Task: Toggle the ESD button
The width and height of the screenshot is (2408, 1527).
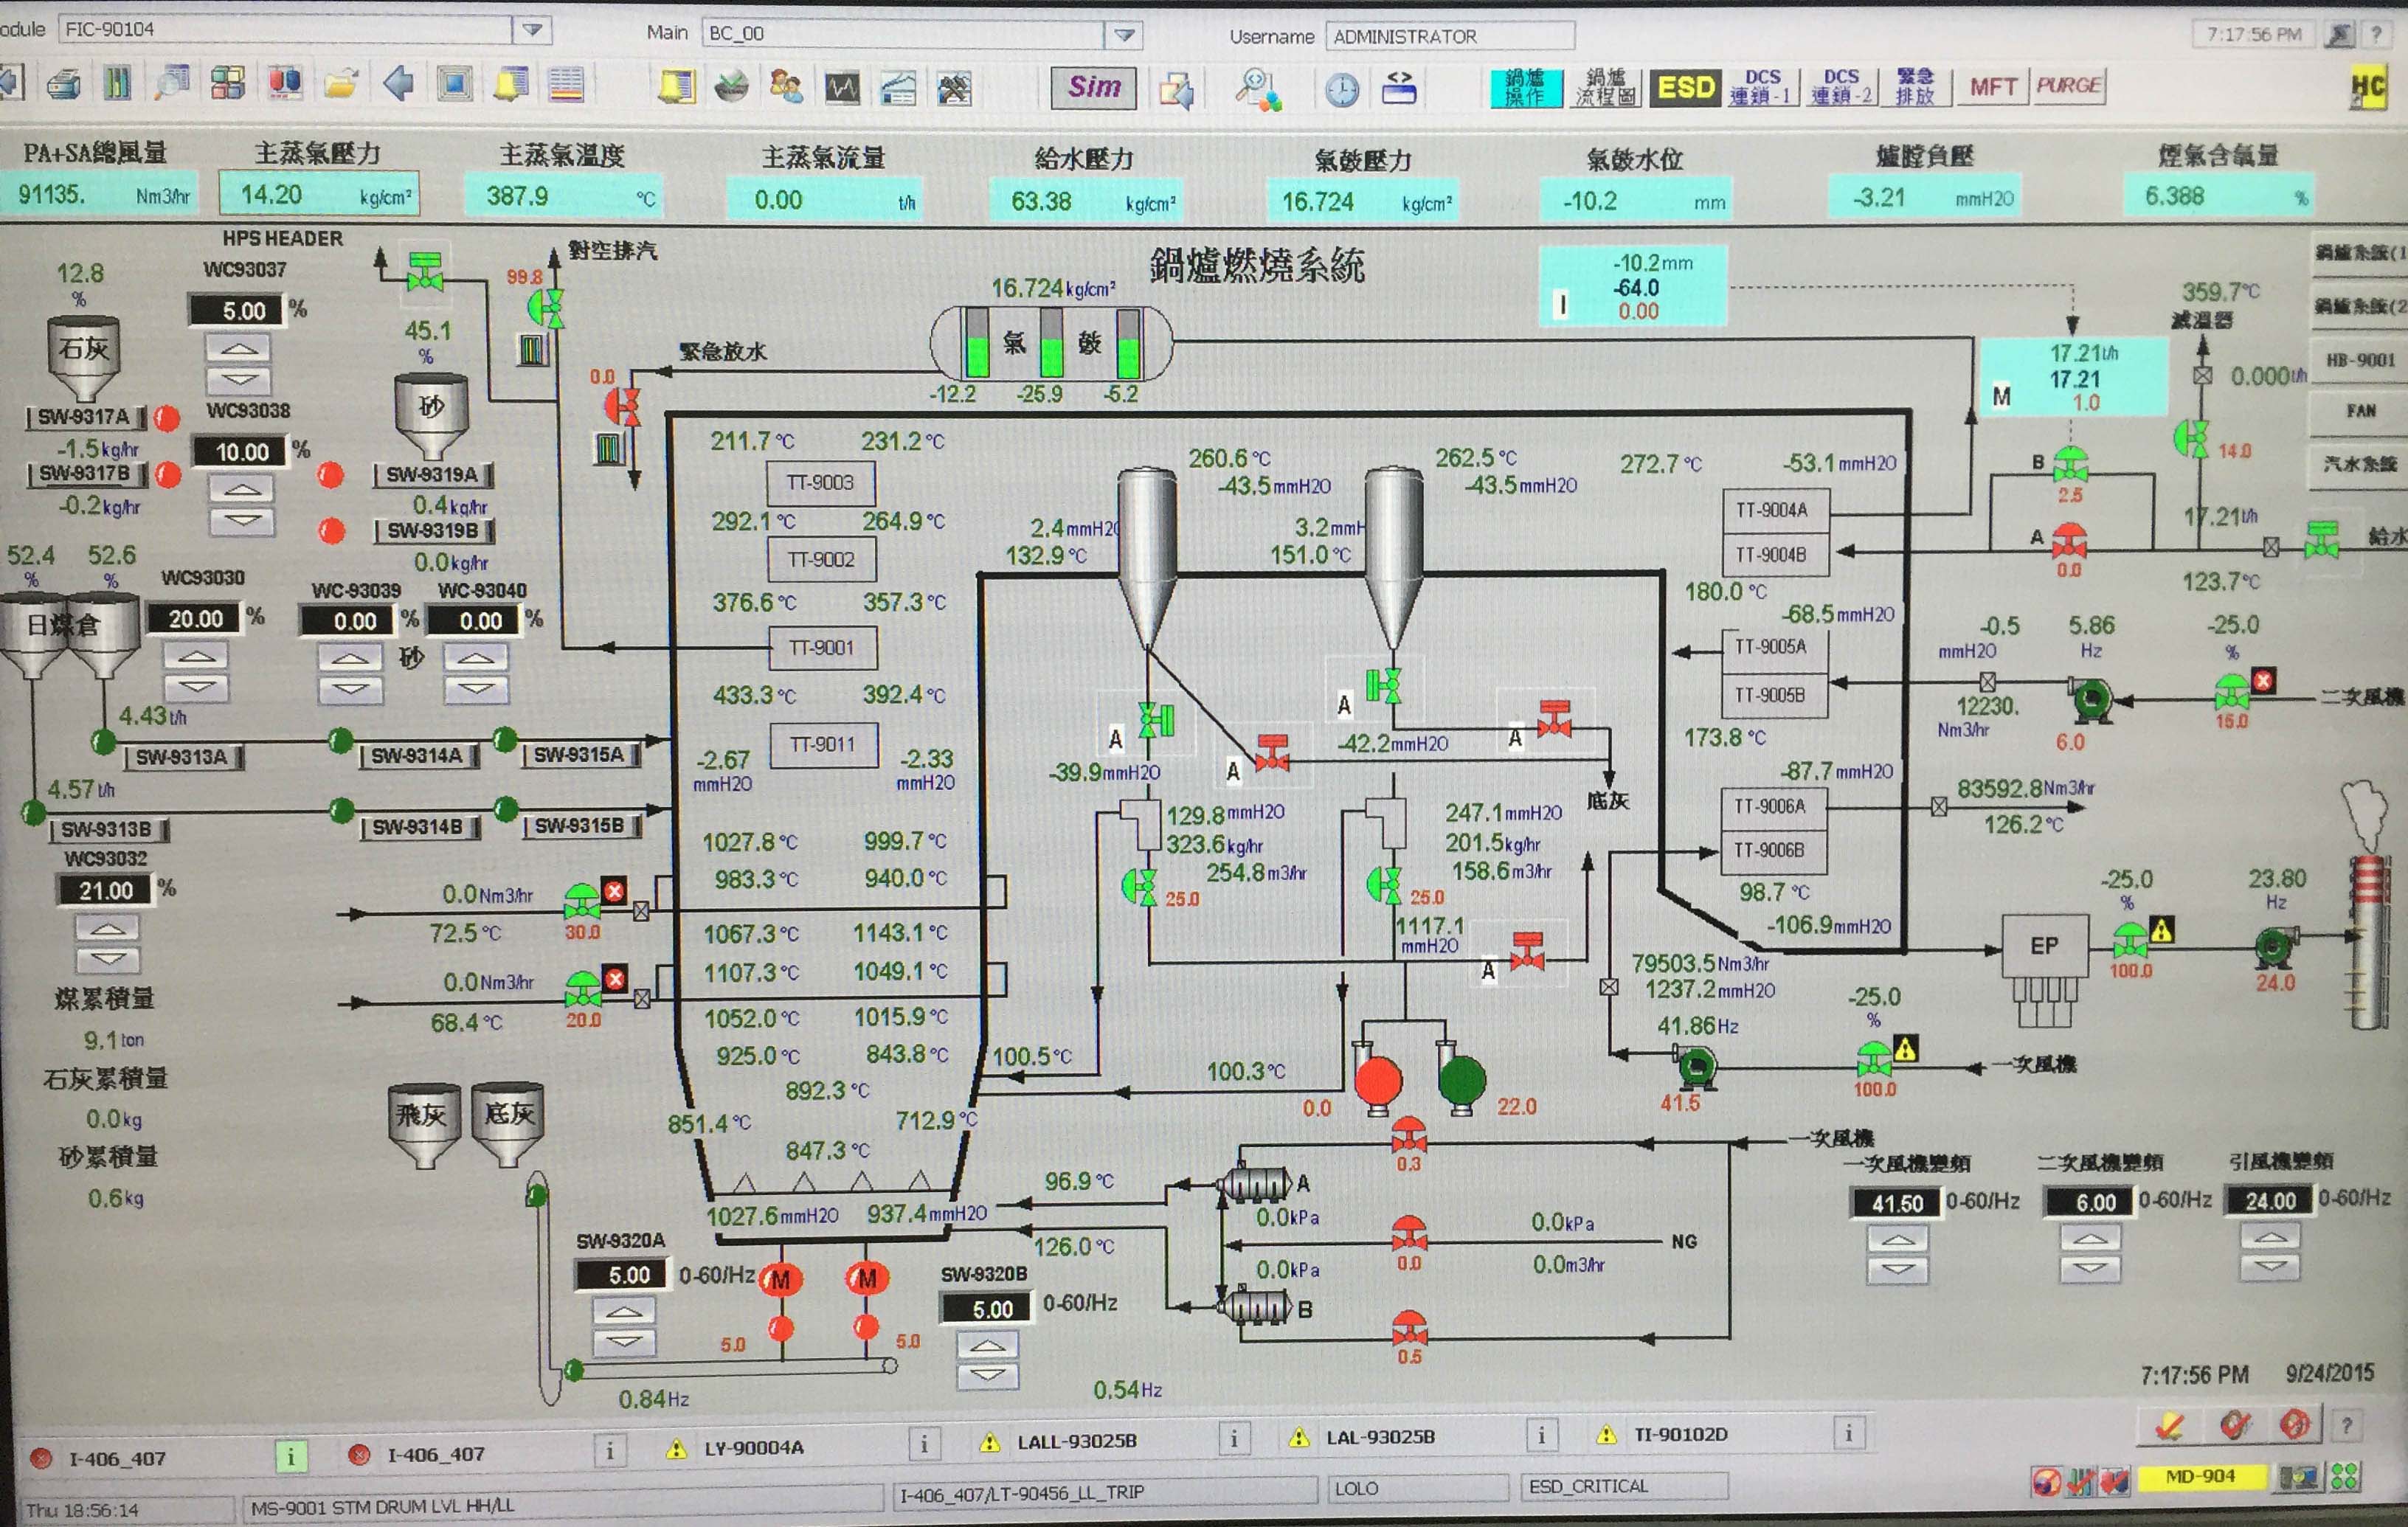Action: coord(1686,87)
